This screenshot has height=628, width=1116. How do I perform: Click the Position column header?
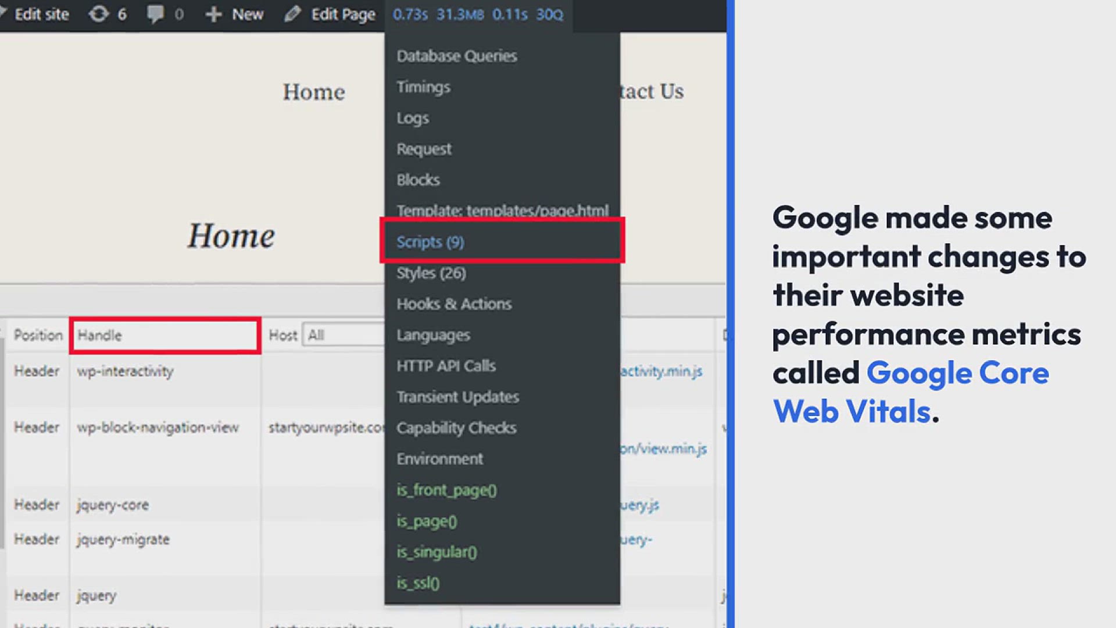point(38,335)
